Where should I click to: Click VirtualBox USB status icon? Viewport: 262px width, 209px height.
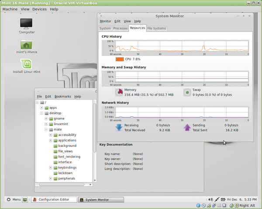pyautogui.click(x=209, y=206)
